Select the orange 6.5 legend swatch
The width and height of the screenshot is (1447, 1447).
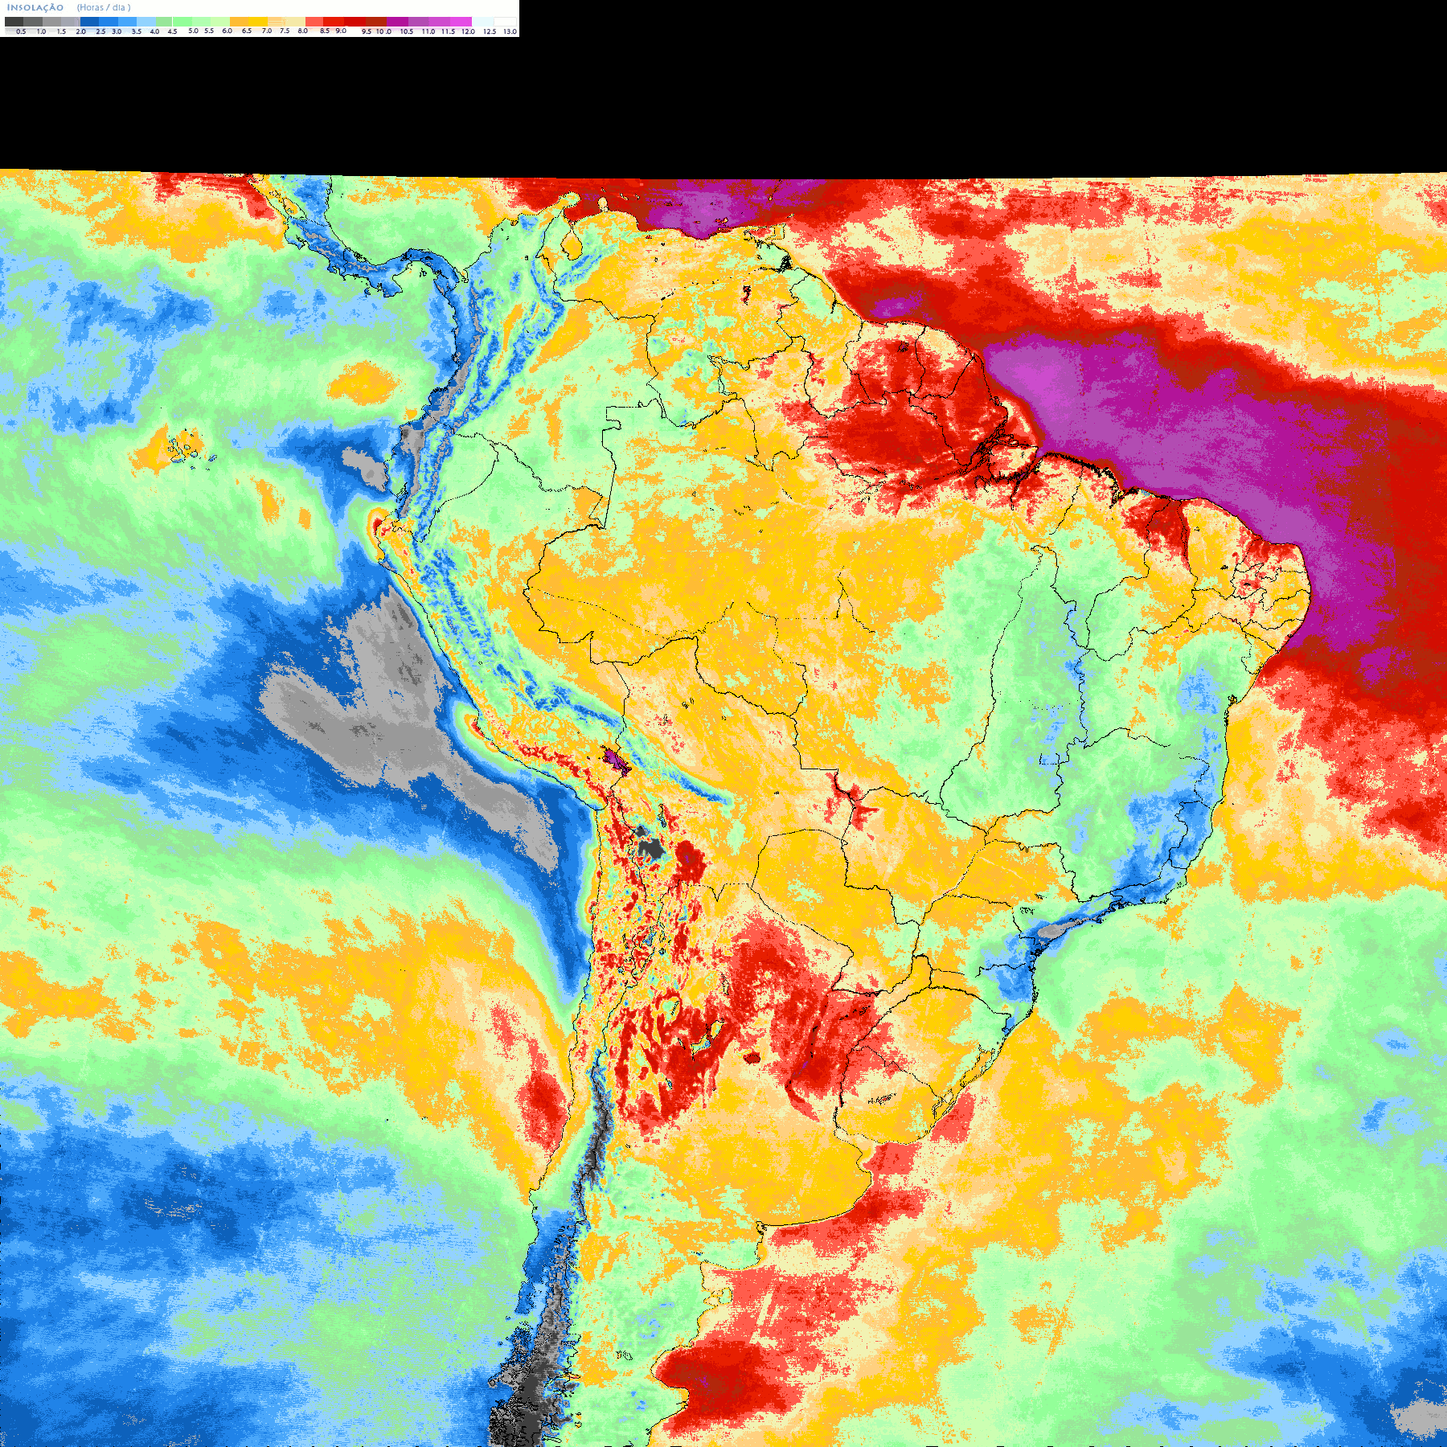point(239,22)
